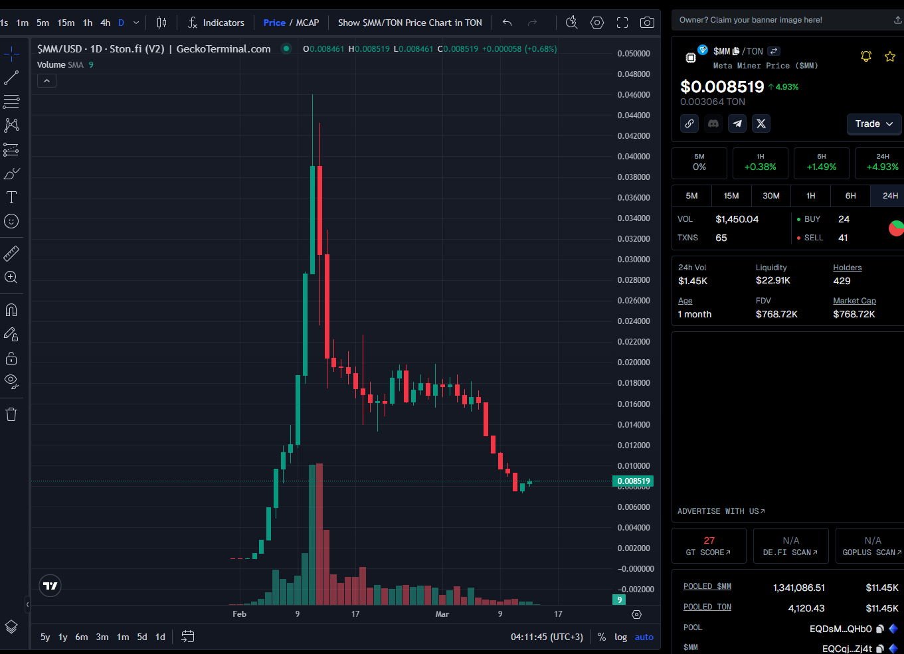Select the Price chart view
The image size is (904, 654).
point(274,23)
